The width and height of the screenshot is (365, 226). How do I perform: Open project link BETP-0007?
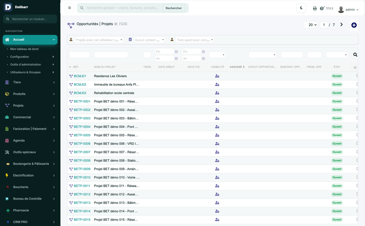coord(82,152)
